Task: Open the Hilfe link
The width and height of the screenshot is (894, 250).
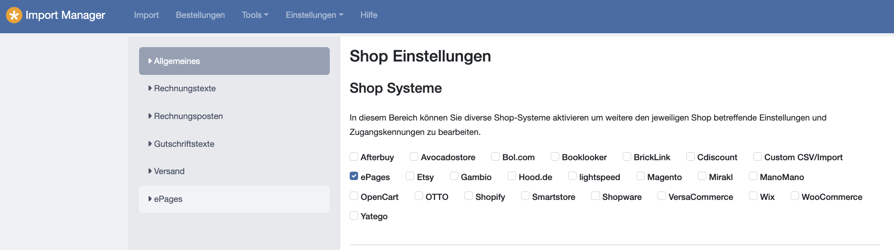Action: pyautogui.click(x=369, y=15)
